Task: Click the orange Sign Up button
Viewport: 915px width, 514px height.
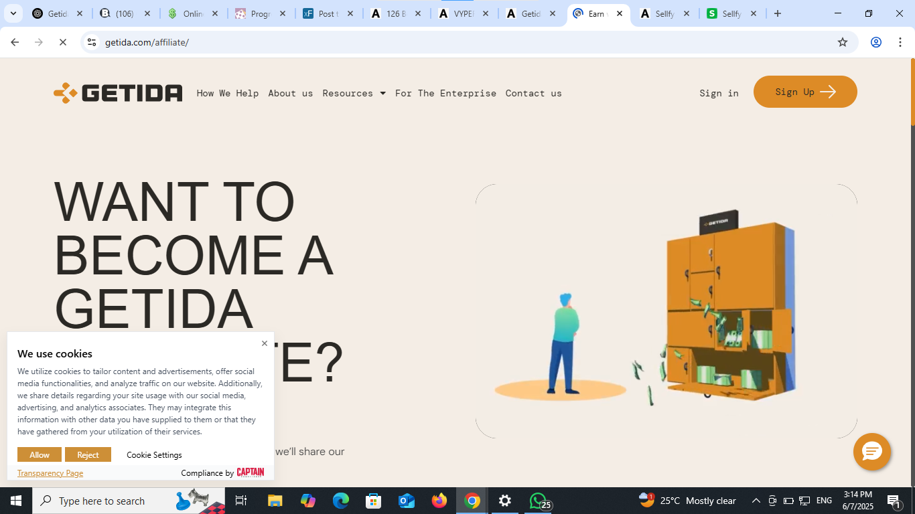Action: click(805, 92)
